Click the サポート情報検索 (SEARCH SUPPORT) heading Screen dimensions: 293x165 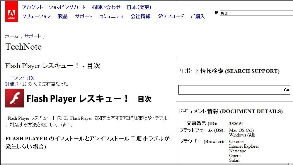click(229, 71)
